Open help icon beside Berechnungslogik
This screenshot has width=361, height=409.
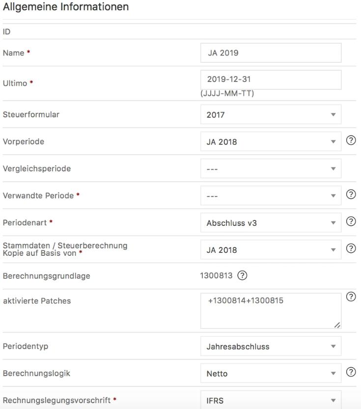click(x=351, y=372)
